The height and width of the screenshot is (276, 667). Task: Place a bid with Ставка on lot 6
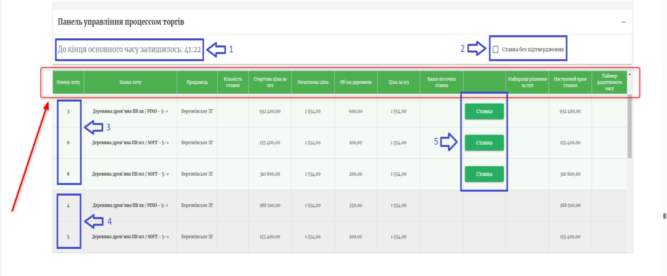[484, 143]
